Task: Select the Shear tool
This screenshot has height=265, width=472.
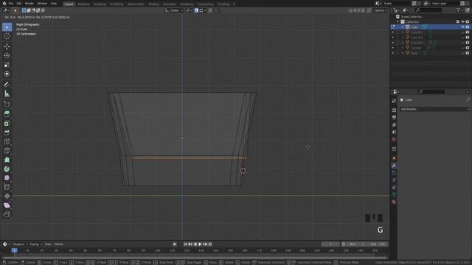Action: pyautogui.click(x=7, y=205)
